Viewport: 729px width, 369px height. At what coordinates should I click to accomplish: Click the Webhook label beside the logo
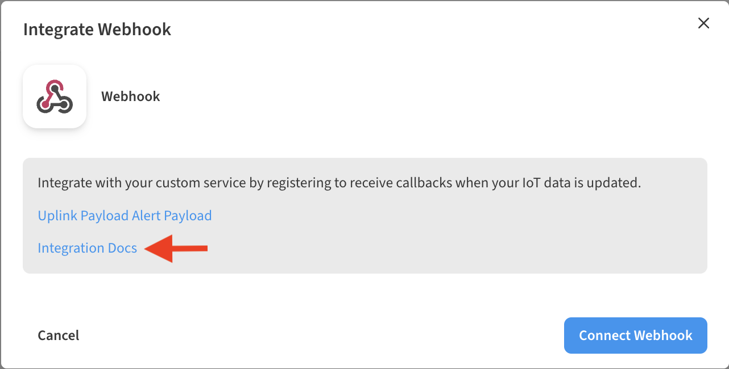[130, 96]
